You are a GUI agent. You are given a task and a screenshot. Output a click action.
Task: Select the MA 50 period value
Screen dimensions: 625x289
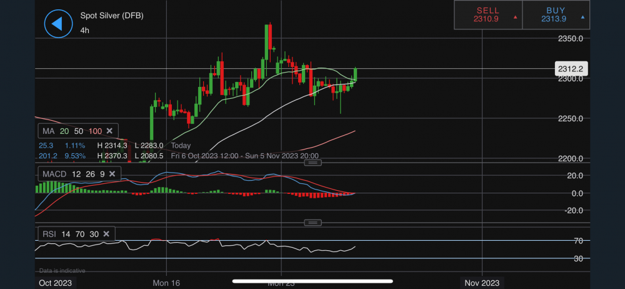[79, 131]
